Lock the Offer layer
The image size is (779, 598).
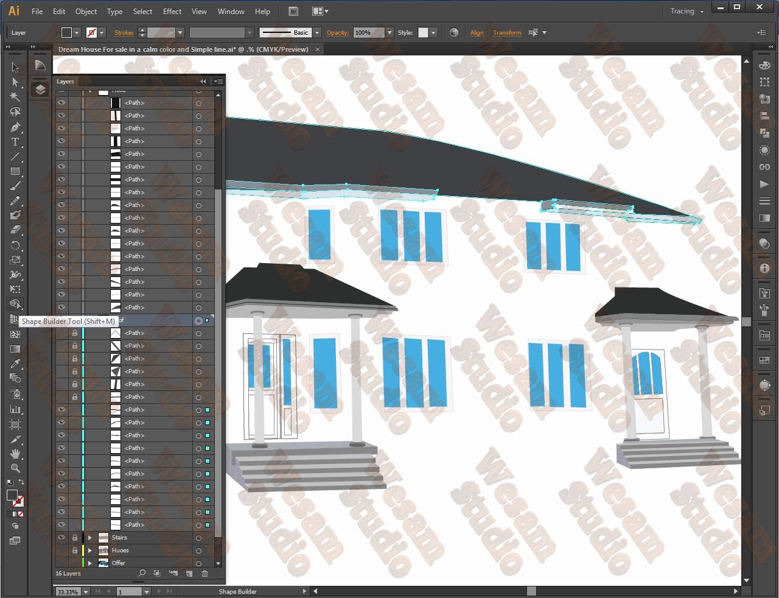(75, 563)
